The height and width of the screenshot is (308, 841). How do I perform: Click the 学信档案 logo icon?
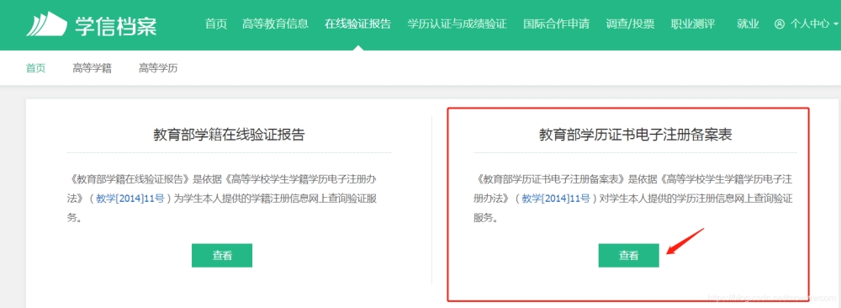click(47, 24)
